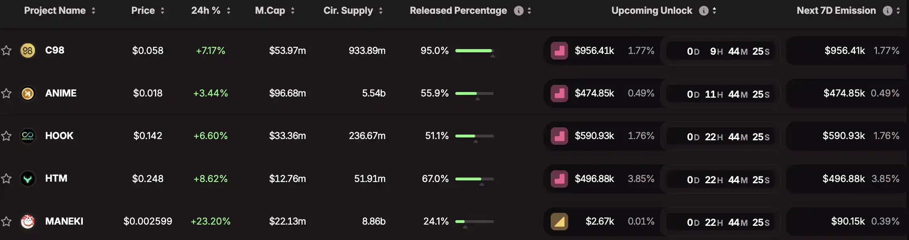Open the HOOK project link
The width and height of the screenshot is (909, 240).
pos(59,136)
